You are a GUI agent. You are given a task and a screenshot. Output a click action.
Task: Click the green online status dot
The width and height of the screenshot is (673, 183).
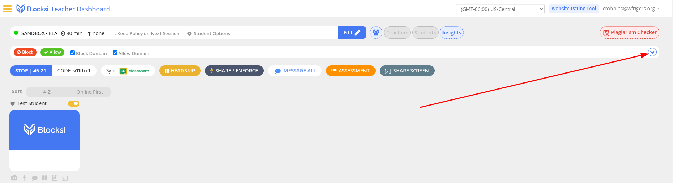(x=16, y=33)
